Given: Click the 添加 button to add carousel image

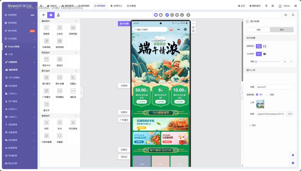Looking at the screenshot, I should tap(252, 125).
